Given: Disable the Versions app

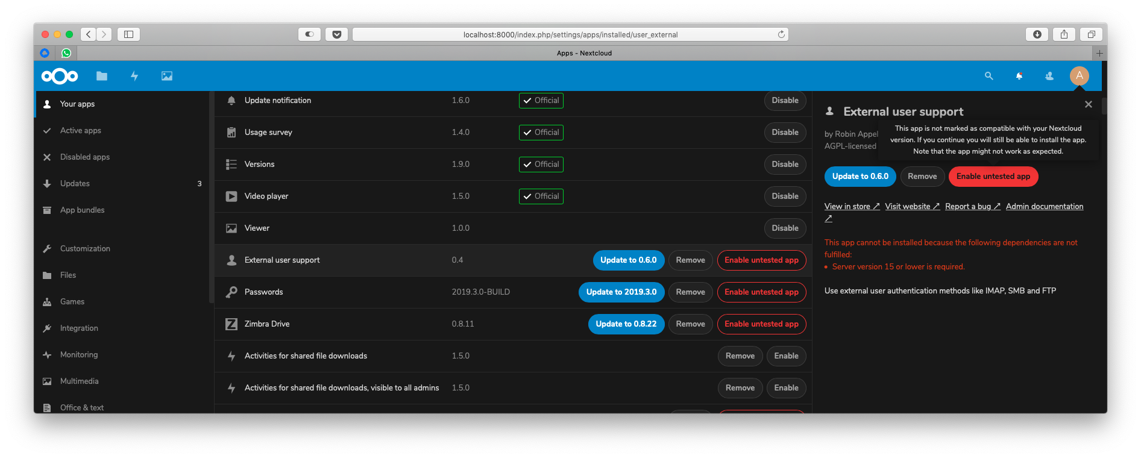Looking at the screenshot, I should point(785,165).
